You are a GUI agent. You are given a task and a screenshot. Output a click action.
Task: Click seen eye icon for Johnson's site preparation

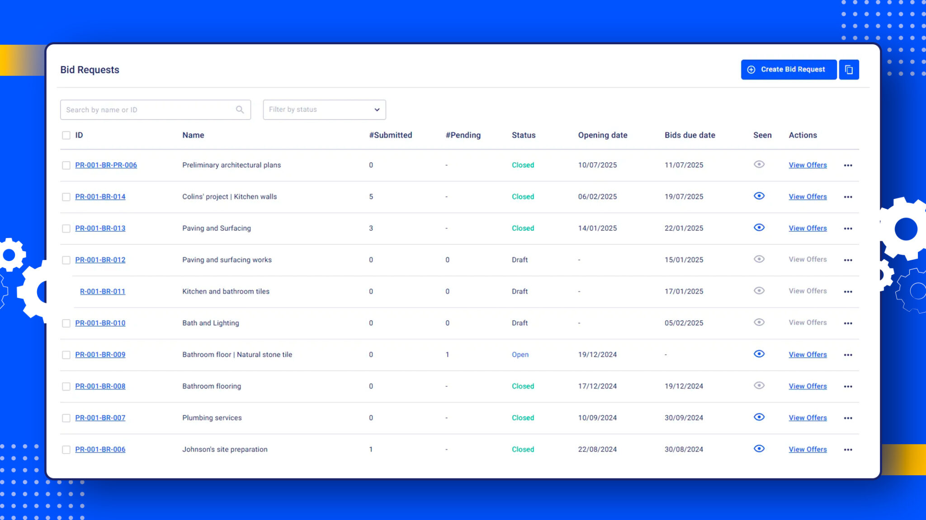pos(759,449)
